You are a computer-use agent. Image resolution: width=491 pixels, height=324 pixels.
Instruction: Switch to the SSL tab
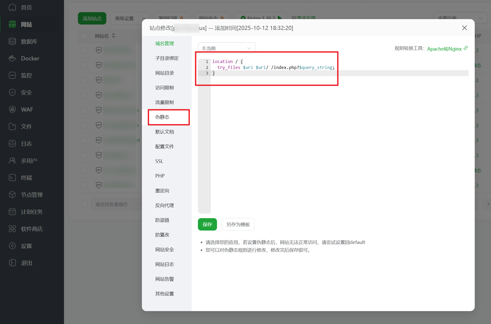159,161
